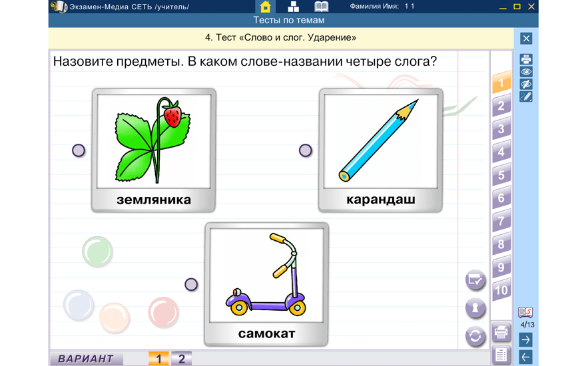Open the gradebook icon with 5
The image size is (586, 366).
pos(525,312)
